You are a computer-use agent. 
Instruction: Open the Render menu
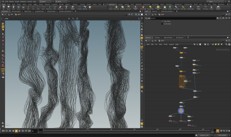coord(11,1)
